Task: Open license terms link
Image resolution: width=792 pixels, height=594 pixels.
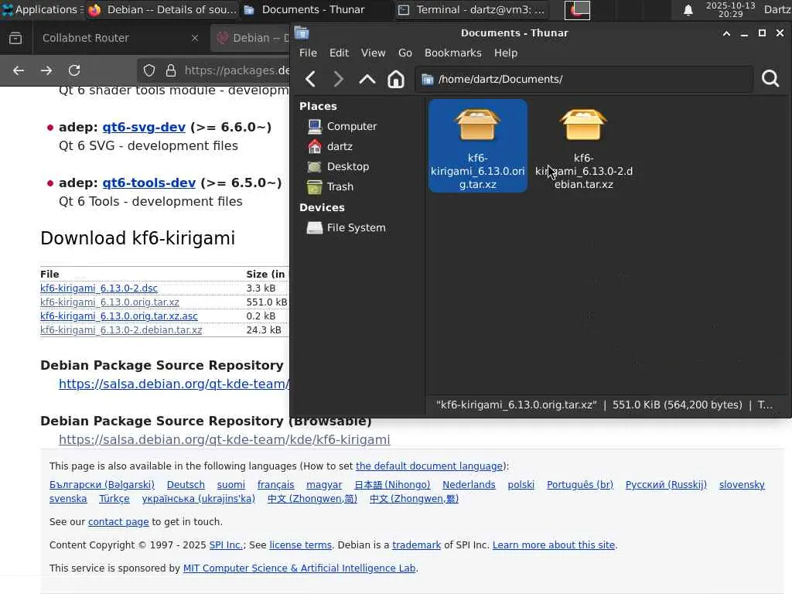Action: point(301,545)
